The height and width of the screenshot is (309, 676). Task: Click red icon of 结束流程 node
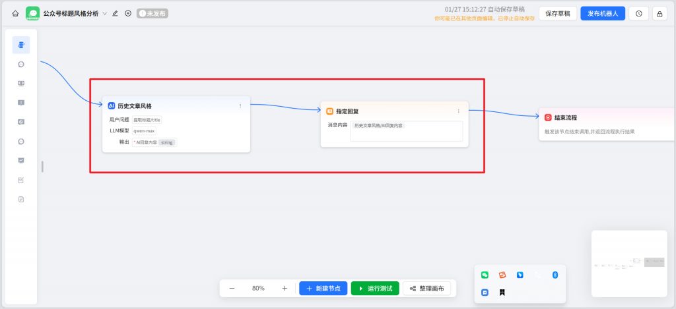(x=548, y=117)
